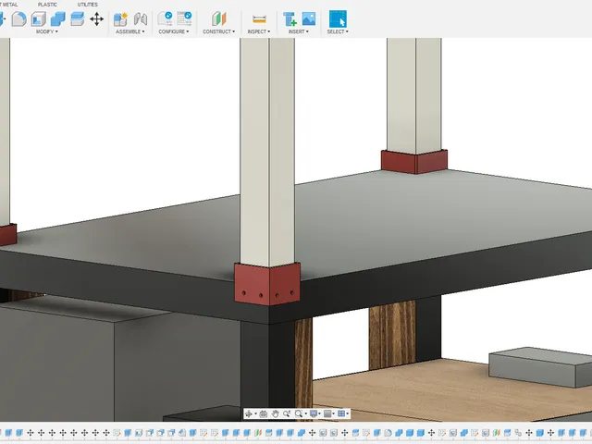The height and width of the screenshot is (444, 592).
Task: Select the first Move feature in timeline
Action: (31, 433)
